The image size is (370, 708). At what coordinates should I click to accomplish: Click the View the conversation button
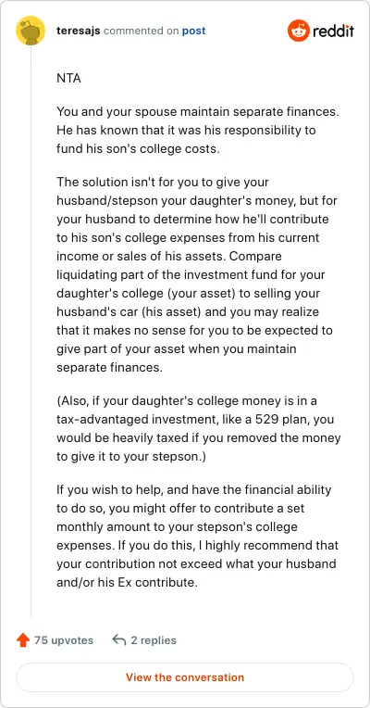pos(185,677)
